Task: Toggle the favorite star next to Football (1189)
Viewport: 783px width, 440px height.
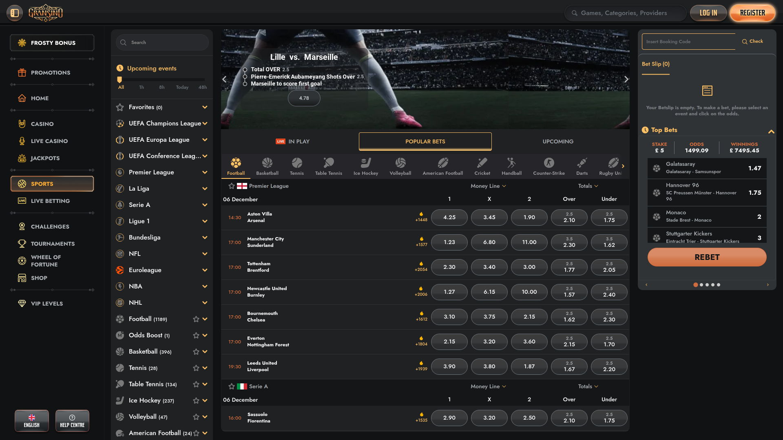Action: (196, 319)
